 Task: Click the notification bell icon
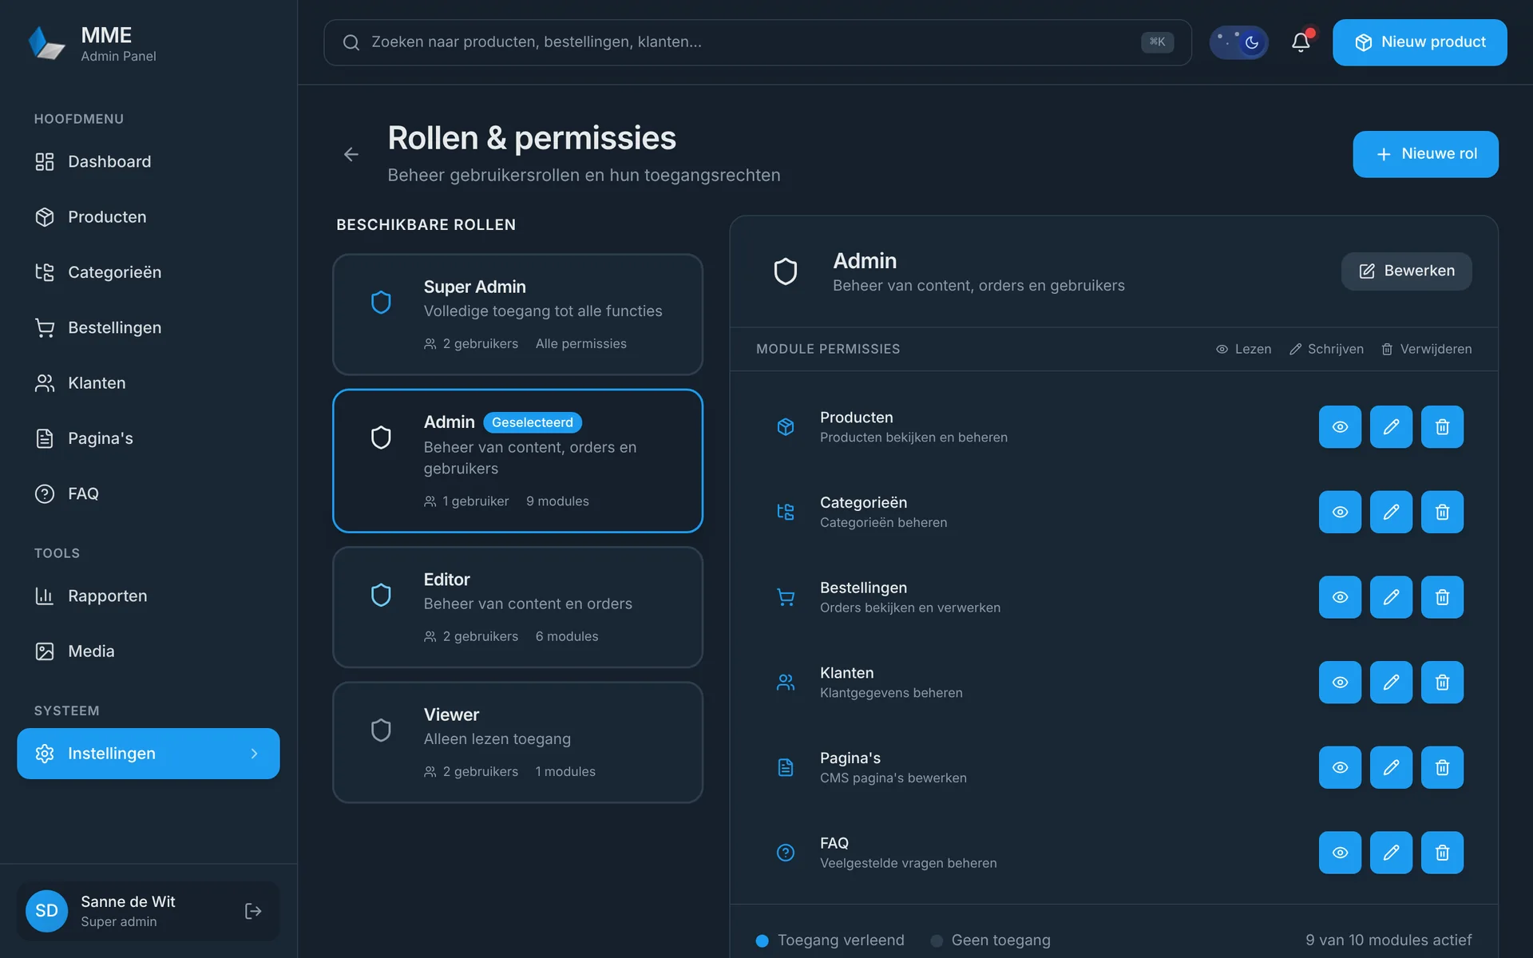1301,42
